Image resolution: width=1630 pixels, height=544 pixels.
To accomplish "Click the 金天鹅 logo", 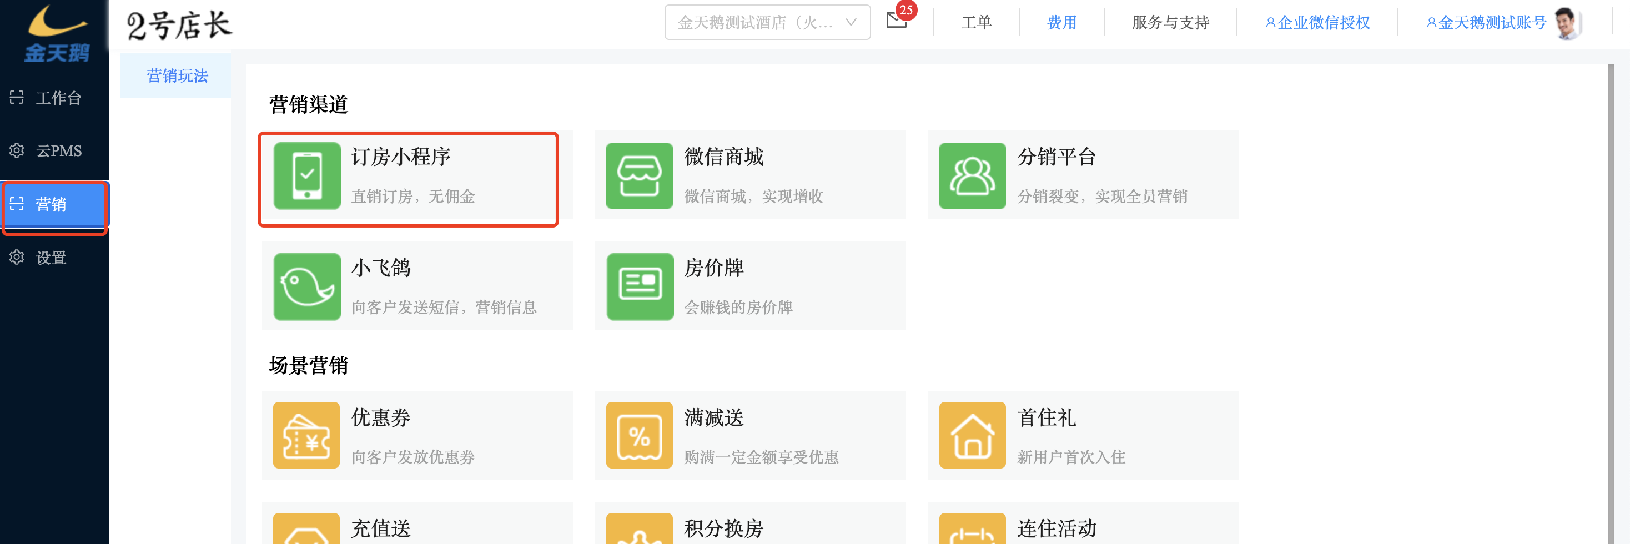I will (x=56, y=33).
